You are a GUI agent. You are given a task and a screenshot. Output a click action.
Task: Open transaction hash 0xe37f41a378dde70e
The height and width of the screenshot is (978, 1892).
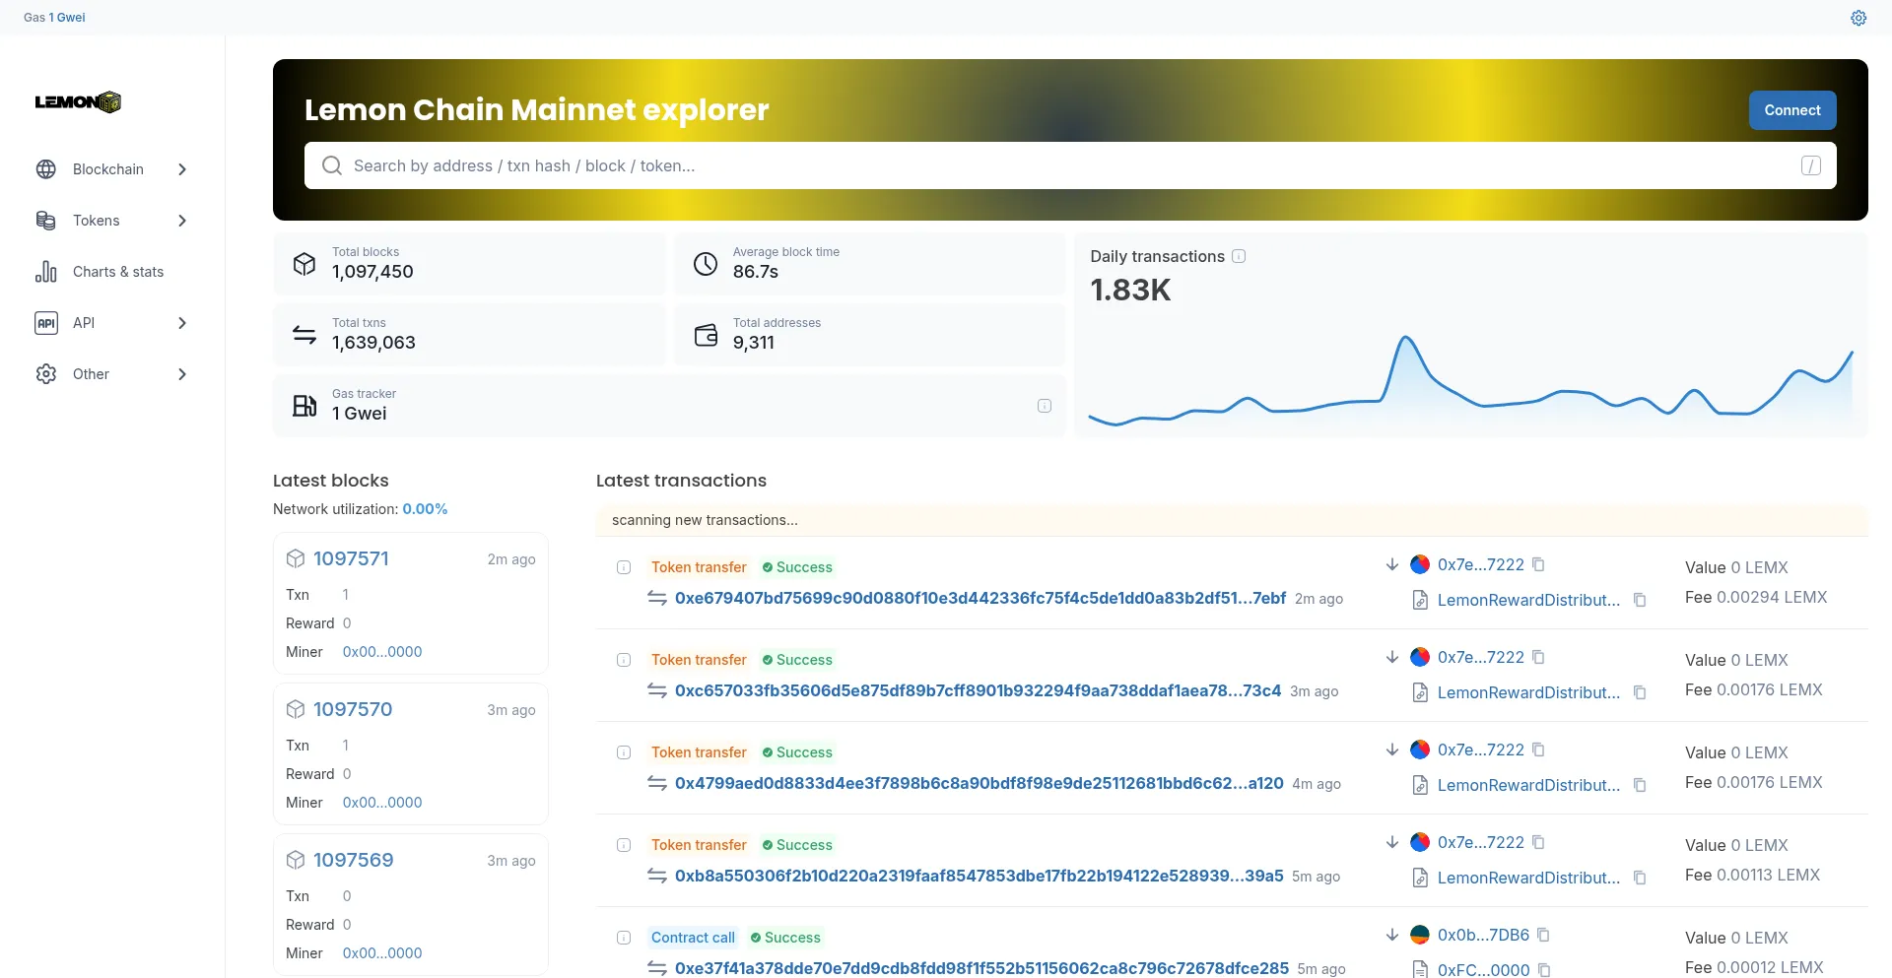(x=981, y=968)
